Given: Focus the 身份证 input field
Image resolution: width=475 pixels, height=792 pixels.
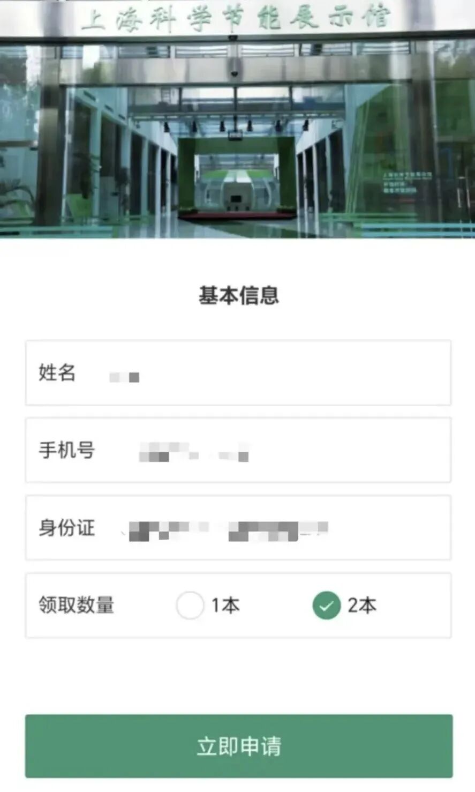Looking at the screenshot, I should tap(238, 528).
